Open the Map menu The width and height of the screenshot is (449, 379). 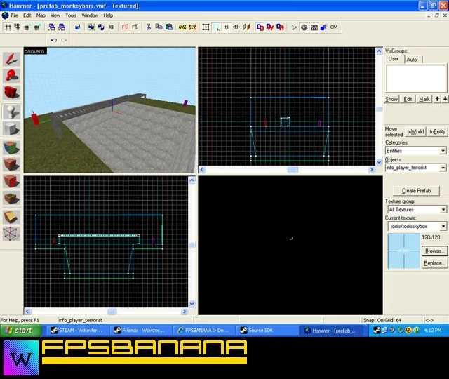(41, 15)
